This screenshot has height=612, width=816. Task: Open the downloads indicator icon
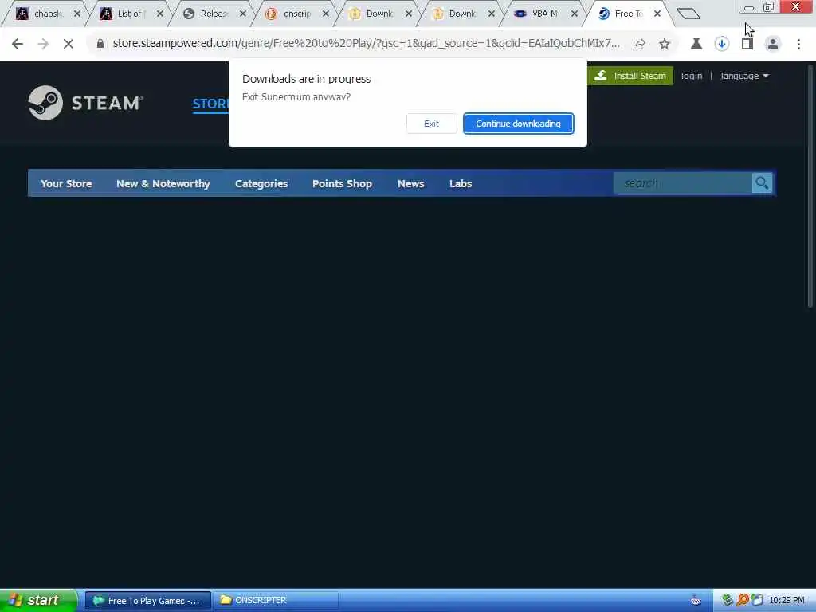[x=721, y=45]
